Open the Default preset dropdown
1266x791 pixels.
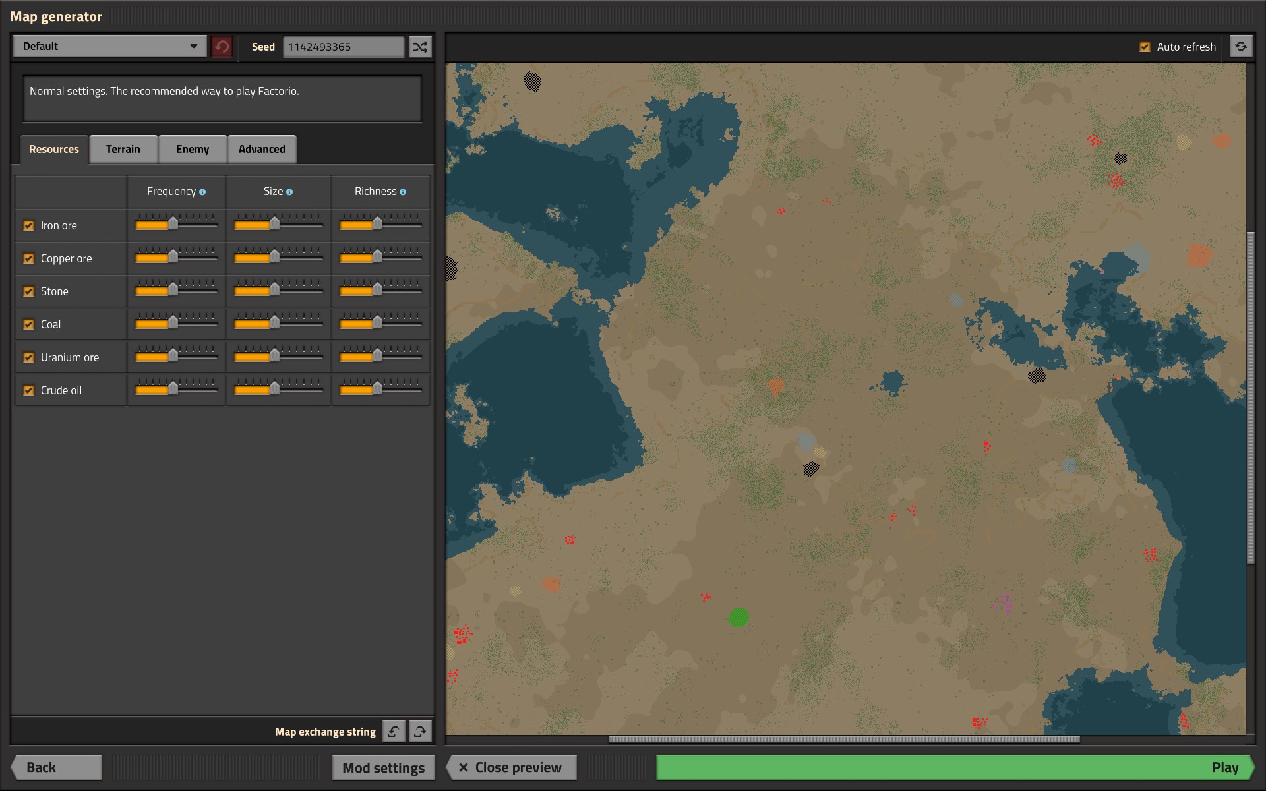110,46
